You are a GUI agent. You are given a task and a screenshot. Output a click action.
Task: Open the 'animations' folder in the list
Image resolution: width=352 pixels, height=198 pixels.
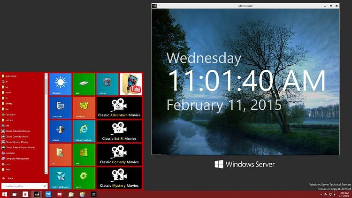tap(9, 76)
